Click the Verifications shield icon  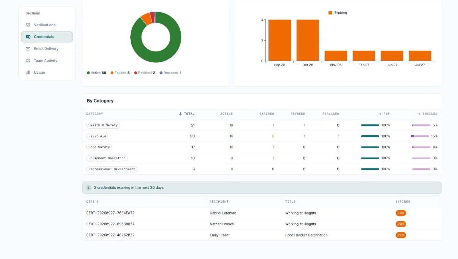28,25
